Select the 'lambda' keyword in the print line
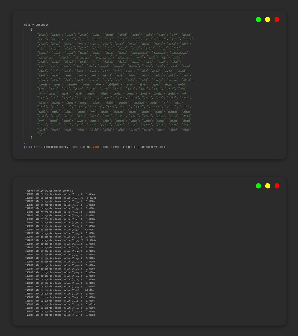This screenshot has height=336, width=298. (x=96, y=147)
